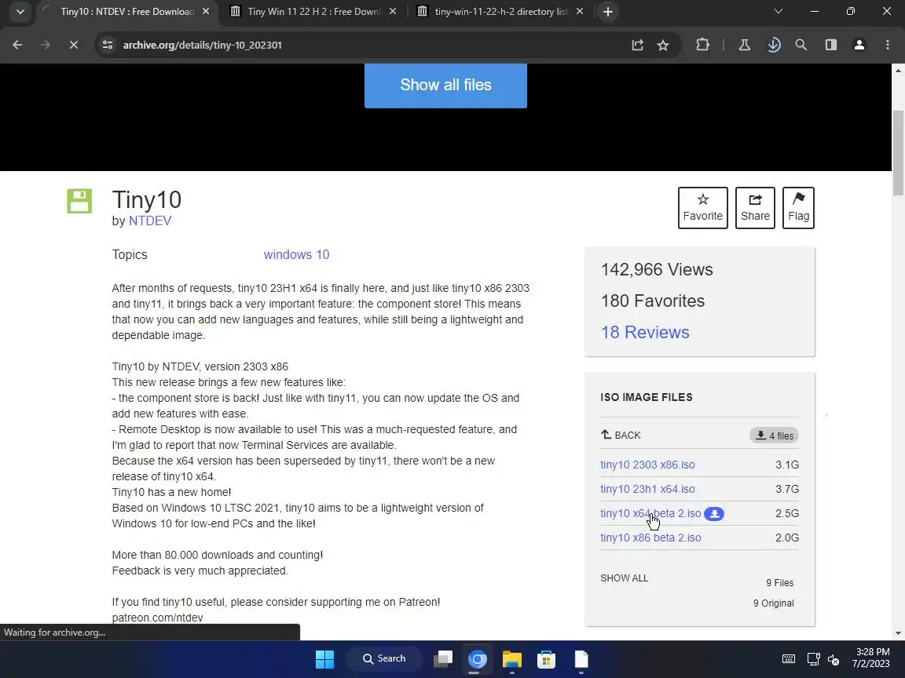This screenshot has height=678, width=905.
Task: Open the 18 Reviews link
Action: [x=645, y=332]
